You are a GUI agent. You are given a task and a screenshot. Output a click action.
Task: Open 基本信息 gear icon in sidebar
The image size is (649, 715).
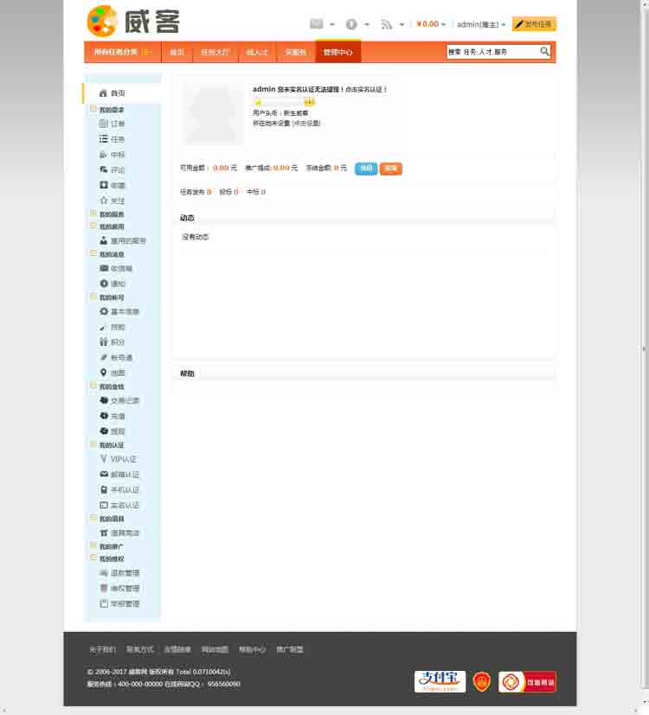(x=104, y=311)
